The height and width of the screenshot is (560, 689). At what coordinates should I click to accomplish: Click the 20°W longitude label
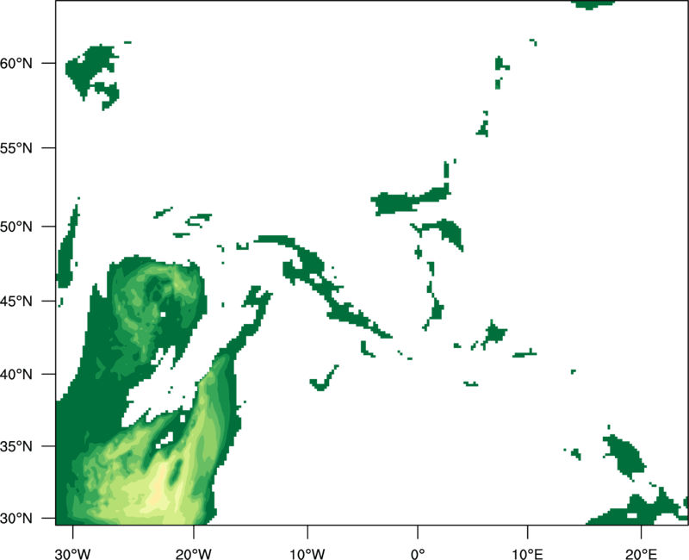coord(193,554)
